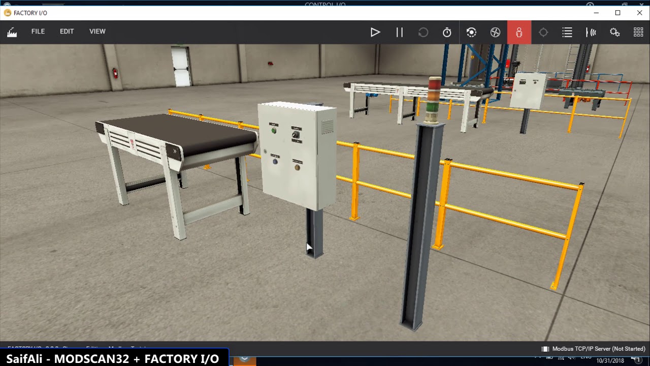The image size is (650, 366).
Task: Open the VIEW menu
Action: [x=97, y=32]
